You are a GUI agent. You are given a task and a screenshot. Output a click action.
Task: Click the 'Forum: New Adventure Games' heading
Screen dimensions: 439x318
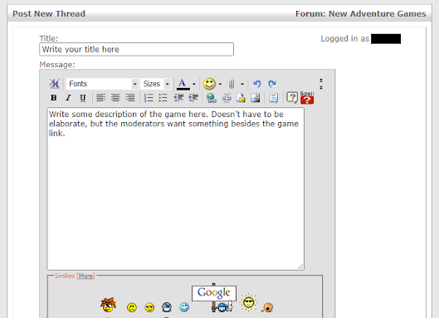click(361, 14)
